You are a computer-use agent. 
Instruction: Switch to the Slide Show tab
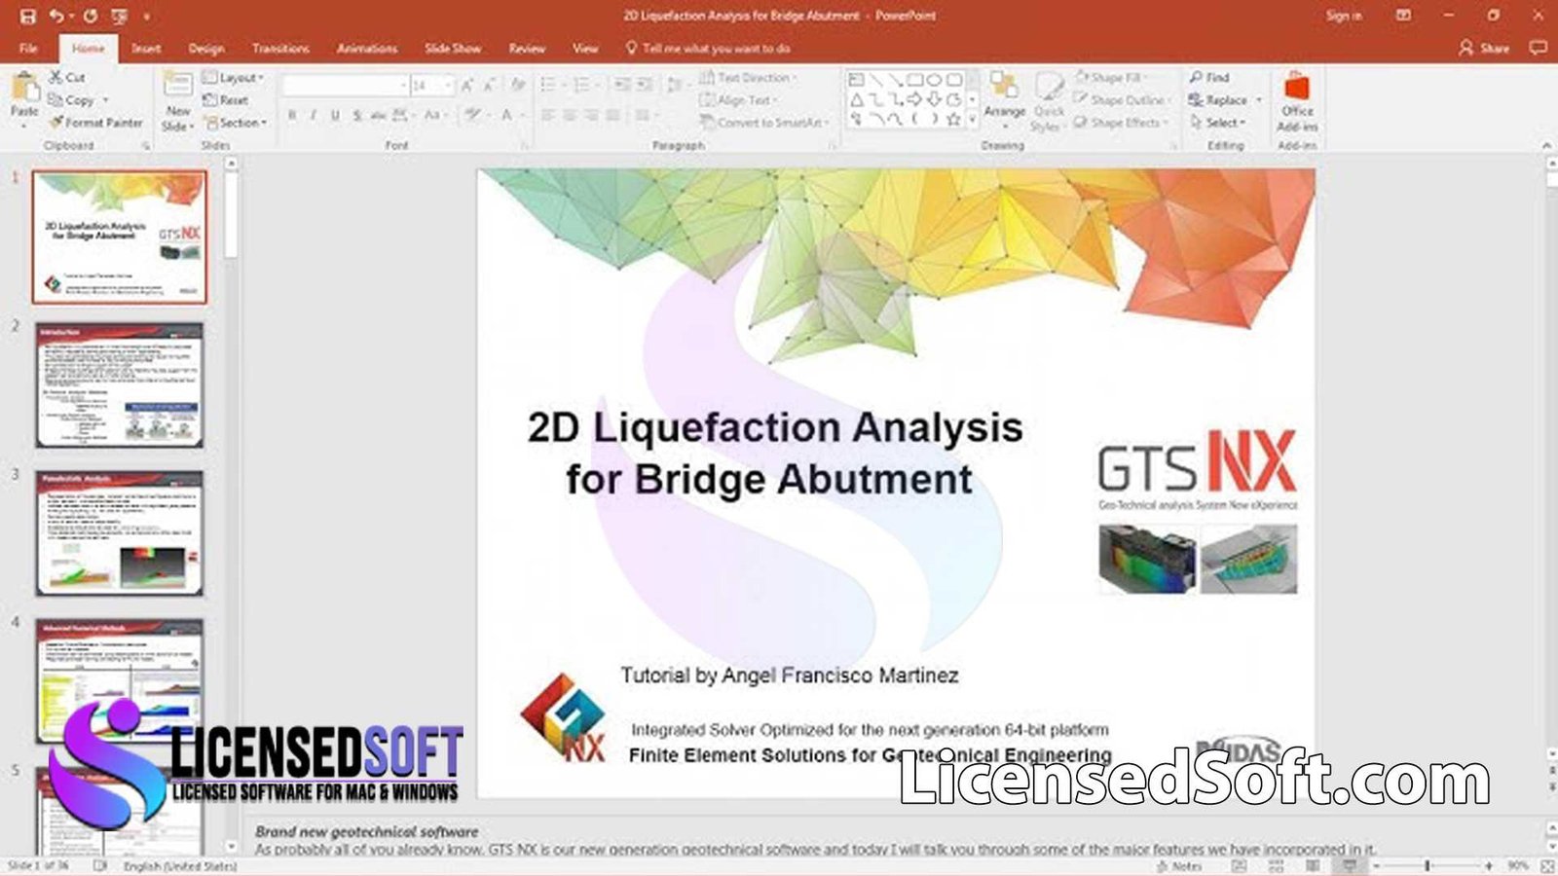[x=453, y=48]
